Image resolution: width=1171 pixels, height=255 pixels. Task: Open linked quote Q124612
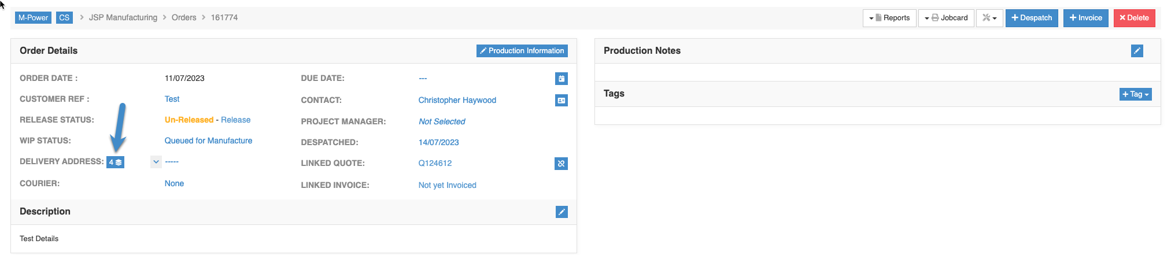pyautogui.click(x=435, y=164)
